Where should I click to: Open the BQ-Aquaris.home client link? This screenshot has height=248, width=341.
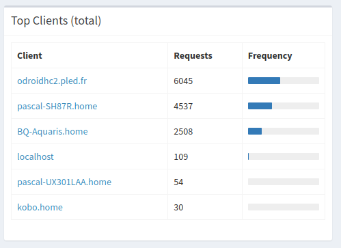click(x=53, y=131)
